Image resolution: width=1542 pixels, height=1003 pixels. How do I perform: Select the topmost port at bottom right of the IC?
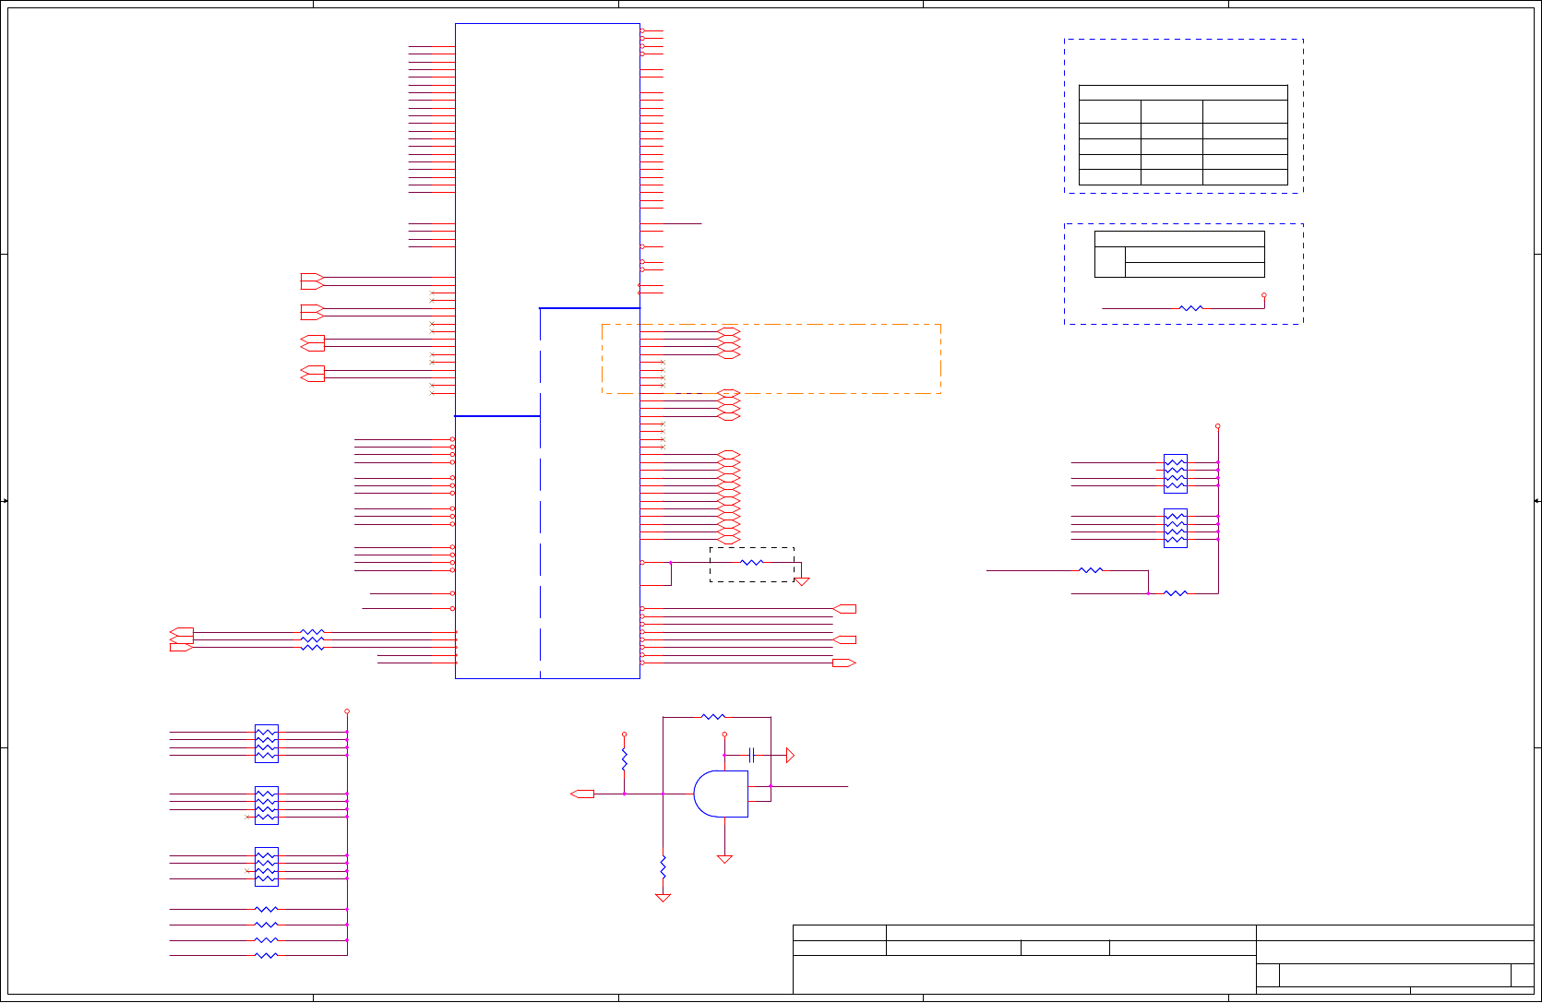844,609
